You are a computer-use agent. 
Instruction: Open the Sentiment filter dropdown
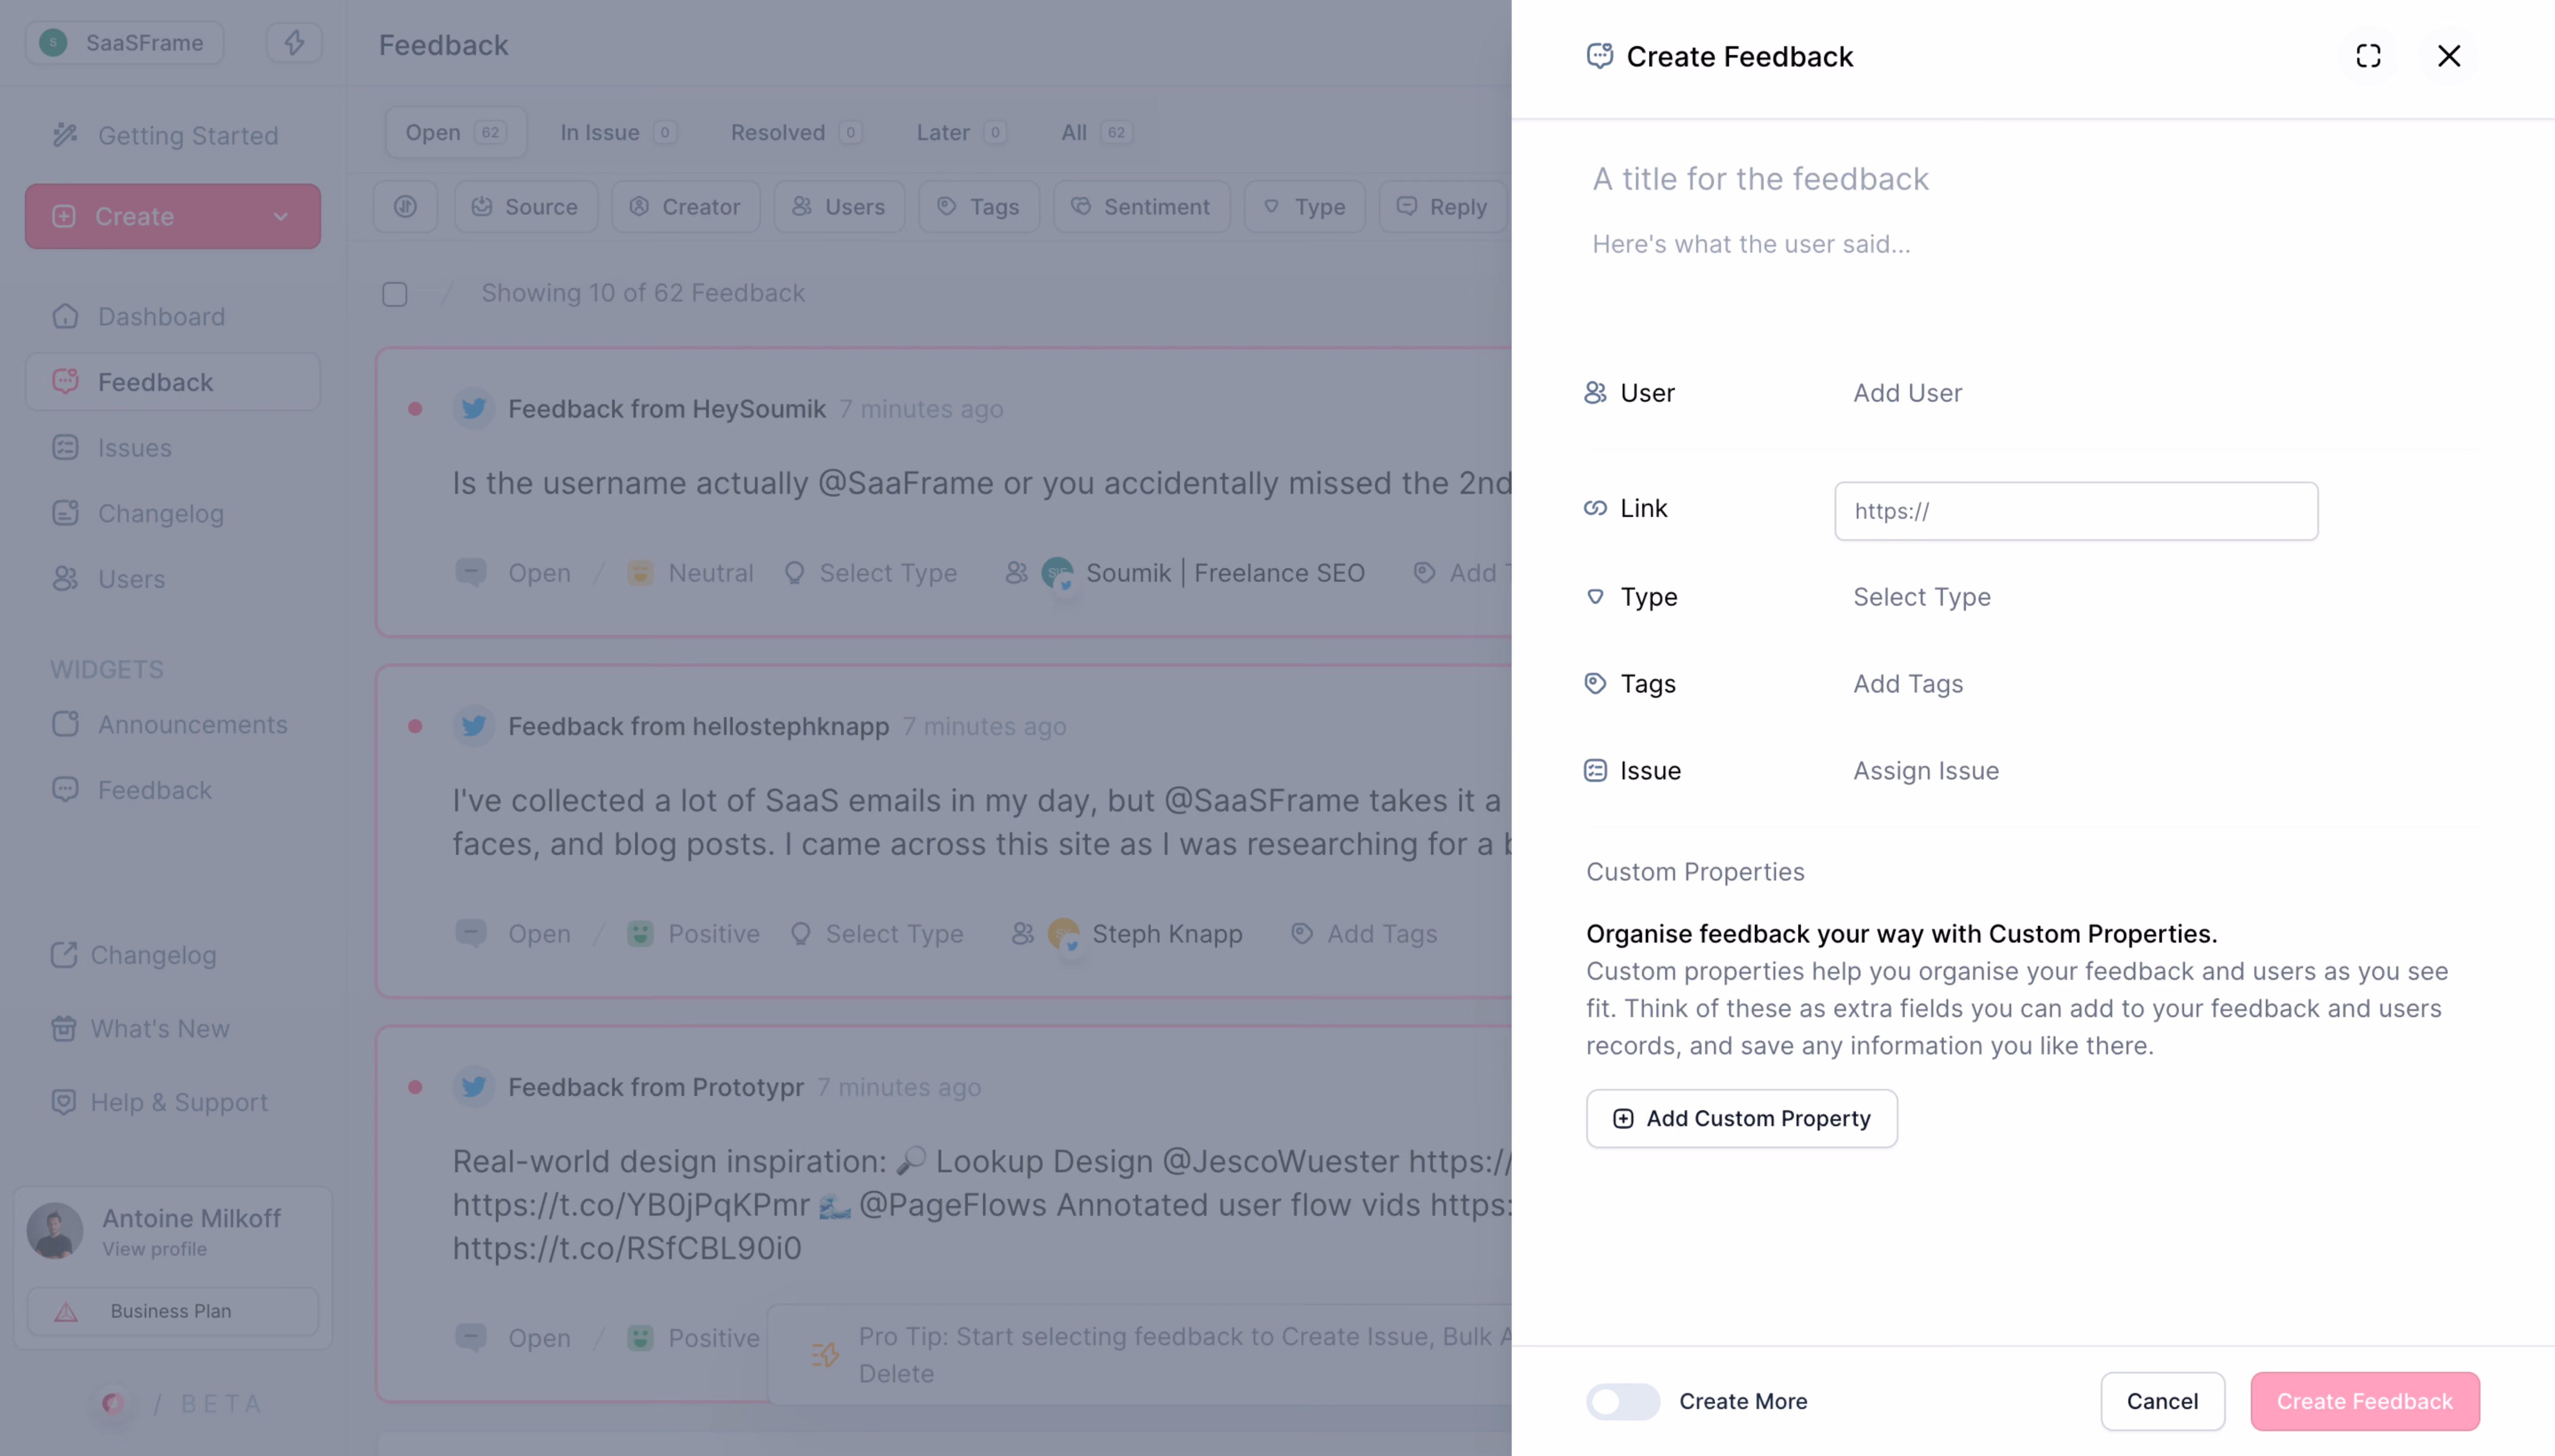[1141, 207]
